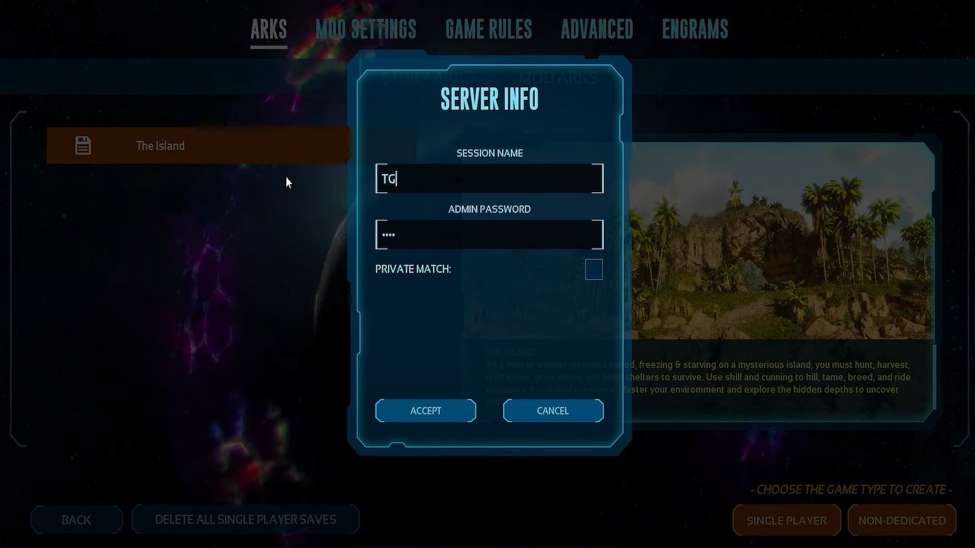Click the save icon next to The Island

click(x=82, y=145)
